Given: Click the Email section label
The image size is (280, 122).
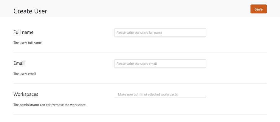Looking at the screenshot, I should [x=19, y=63].
